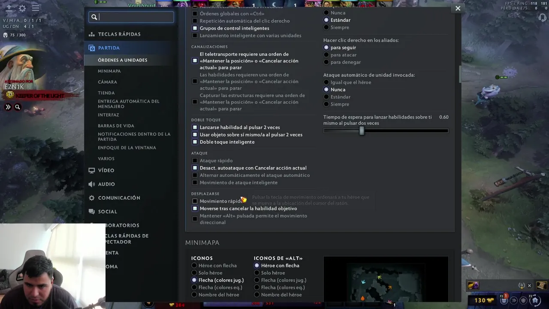The image size is (549, 309).
Task: Enable Movimiento rápido checkbox
Action: pyautogui.click(x=195, y=201)
